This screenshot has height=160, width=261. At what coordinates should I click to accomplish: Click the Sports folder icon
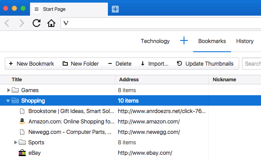[22, 142]
